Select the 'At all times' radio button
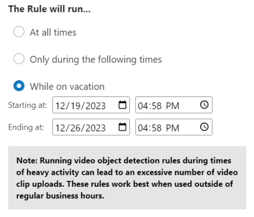The height and width of the screenshot is (217, 254). pos(19,31)
